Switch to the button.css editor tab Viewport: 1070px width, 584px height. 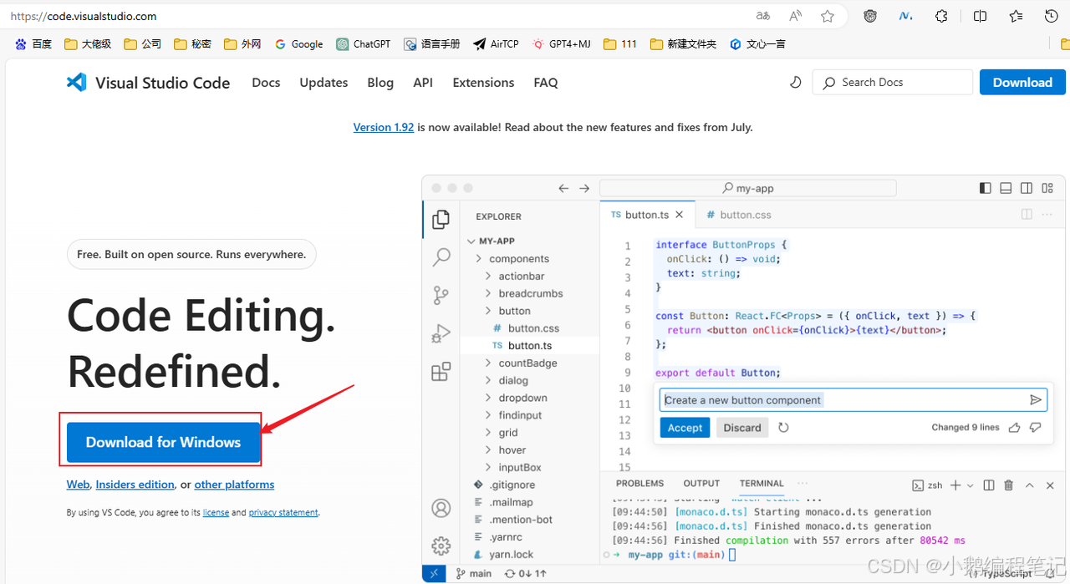[739, 215]
